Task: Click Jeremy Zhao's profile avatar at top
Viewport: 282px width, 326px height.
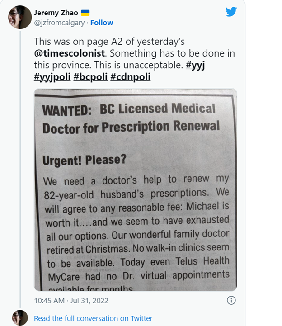Action: [x=19, y=18]
